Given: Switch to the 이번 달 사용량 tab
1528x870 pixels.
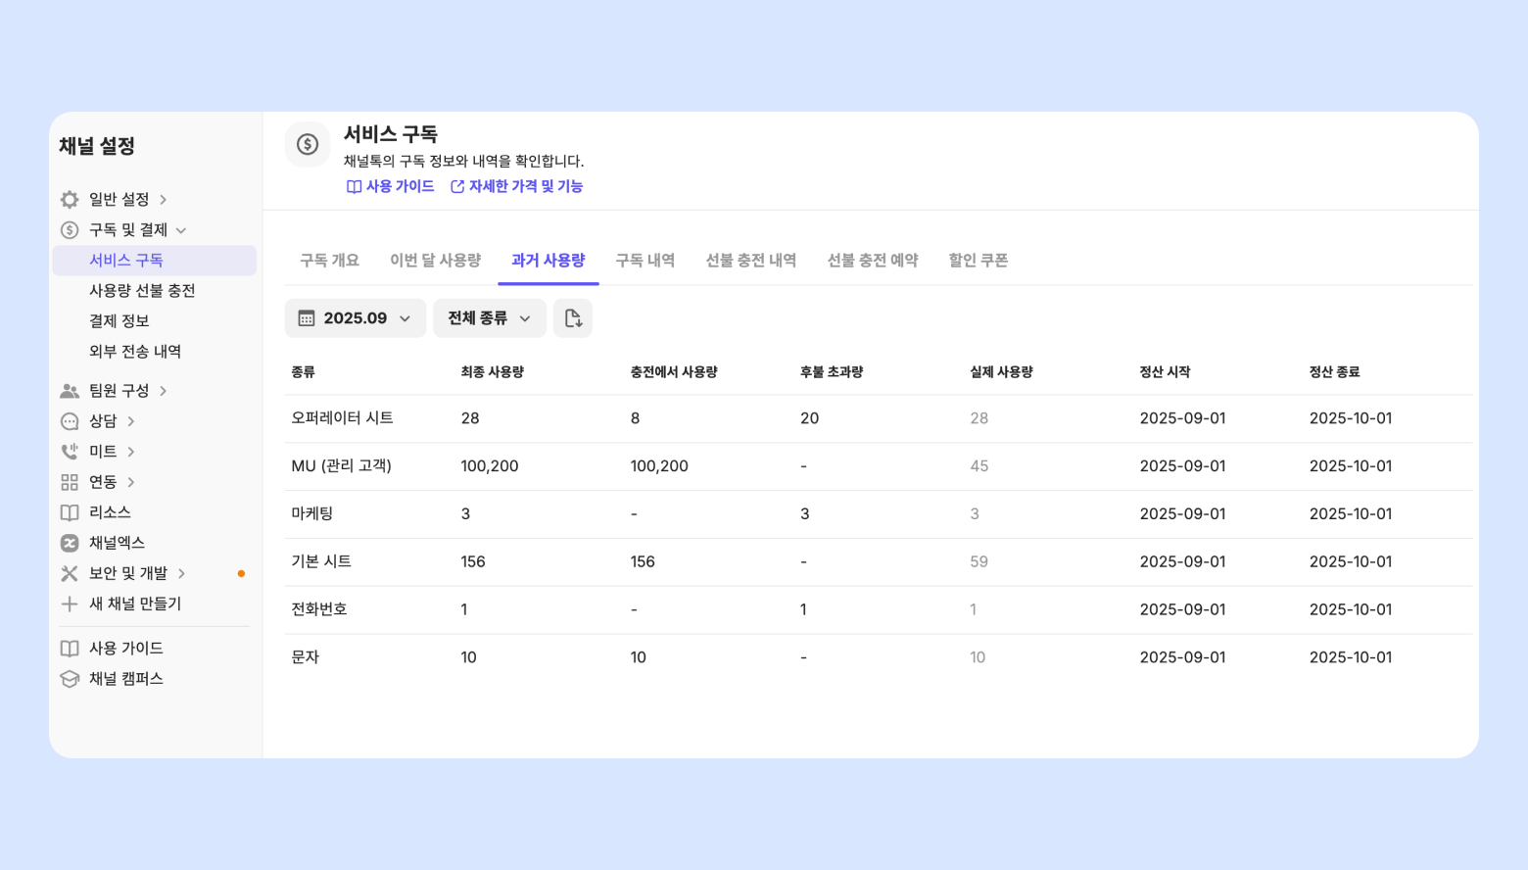Looking at the screenshot, I should coord(436,261).
